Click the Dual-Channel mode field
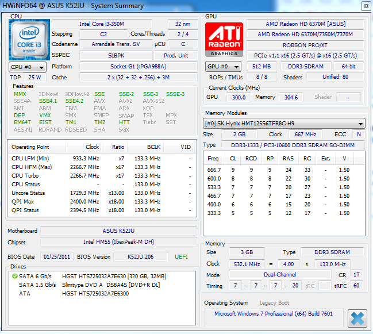 (280, 275)
